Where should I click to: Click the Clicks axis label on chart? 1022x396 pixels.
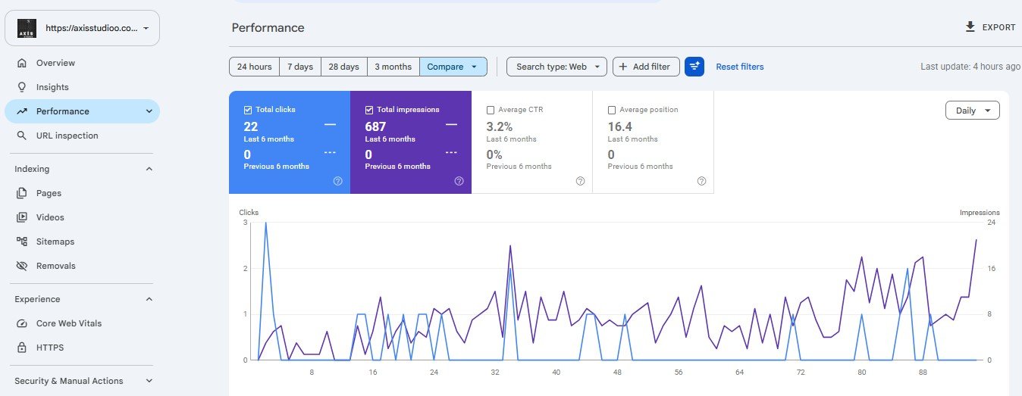pos(249,213)
